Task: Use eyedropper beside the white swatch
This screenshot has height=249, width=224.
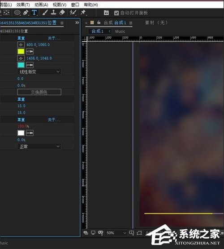Action: pyautogui.click(x=30, y=133)
